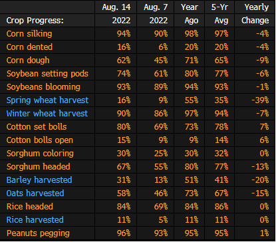Viewport: 276px width, 242px height.
Task: Select the Yearly Change column header
Action: tap(255, 14)
